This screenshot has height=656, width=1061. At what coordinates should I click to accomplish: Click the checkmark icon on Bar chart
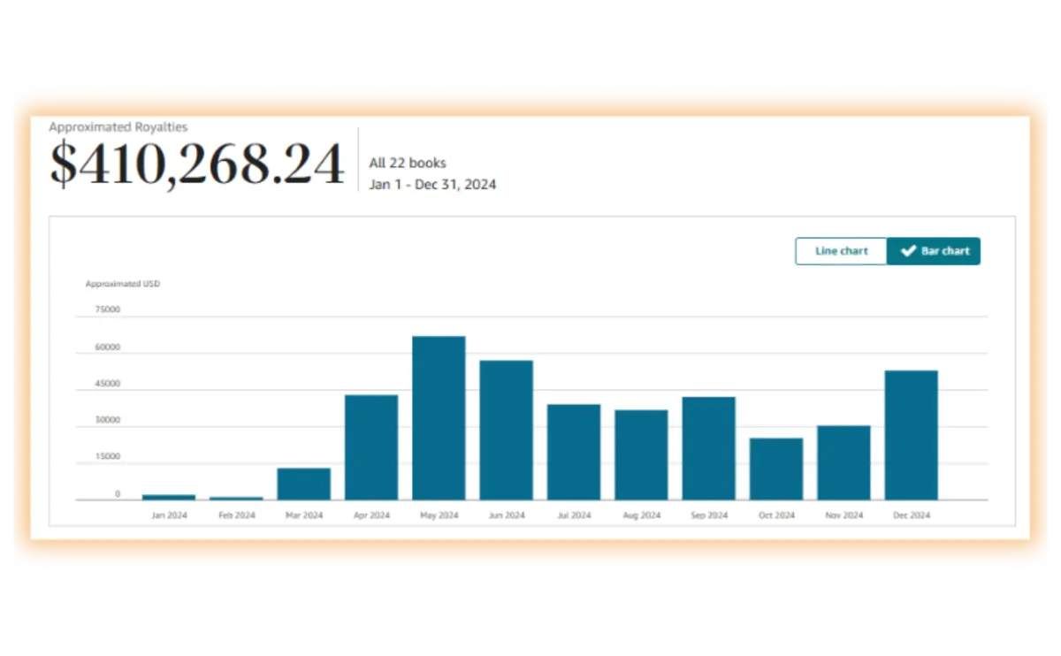908,251
